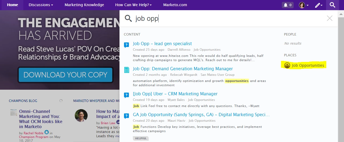
Task: Open GA Job Opportunity Sandy Springs result
Action: [x=201, y=115]
